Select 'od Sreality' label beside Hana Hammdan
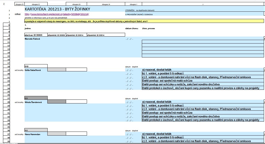 click(19, 134)
